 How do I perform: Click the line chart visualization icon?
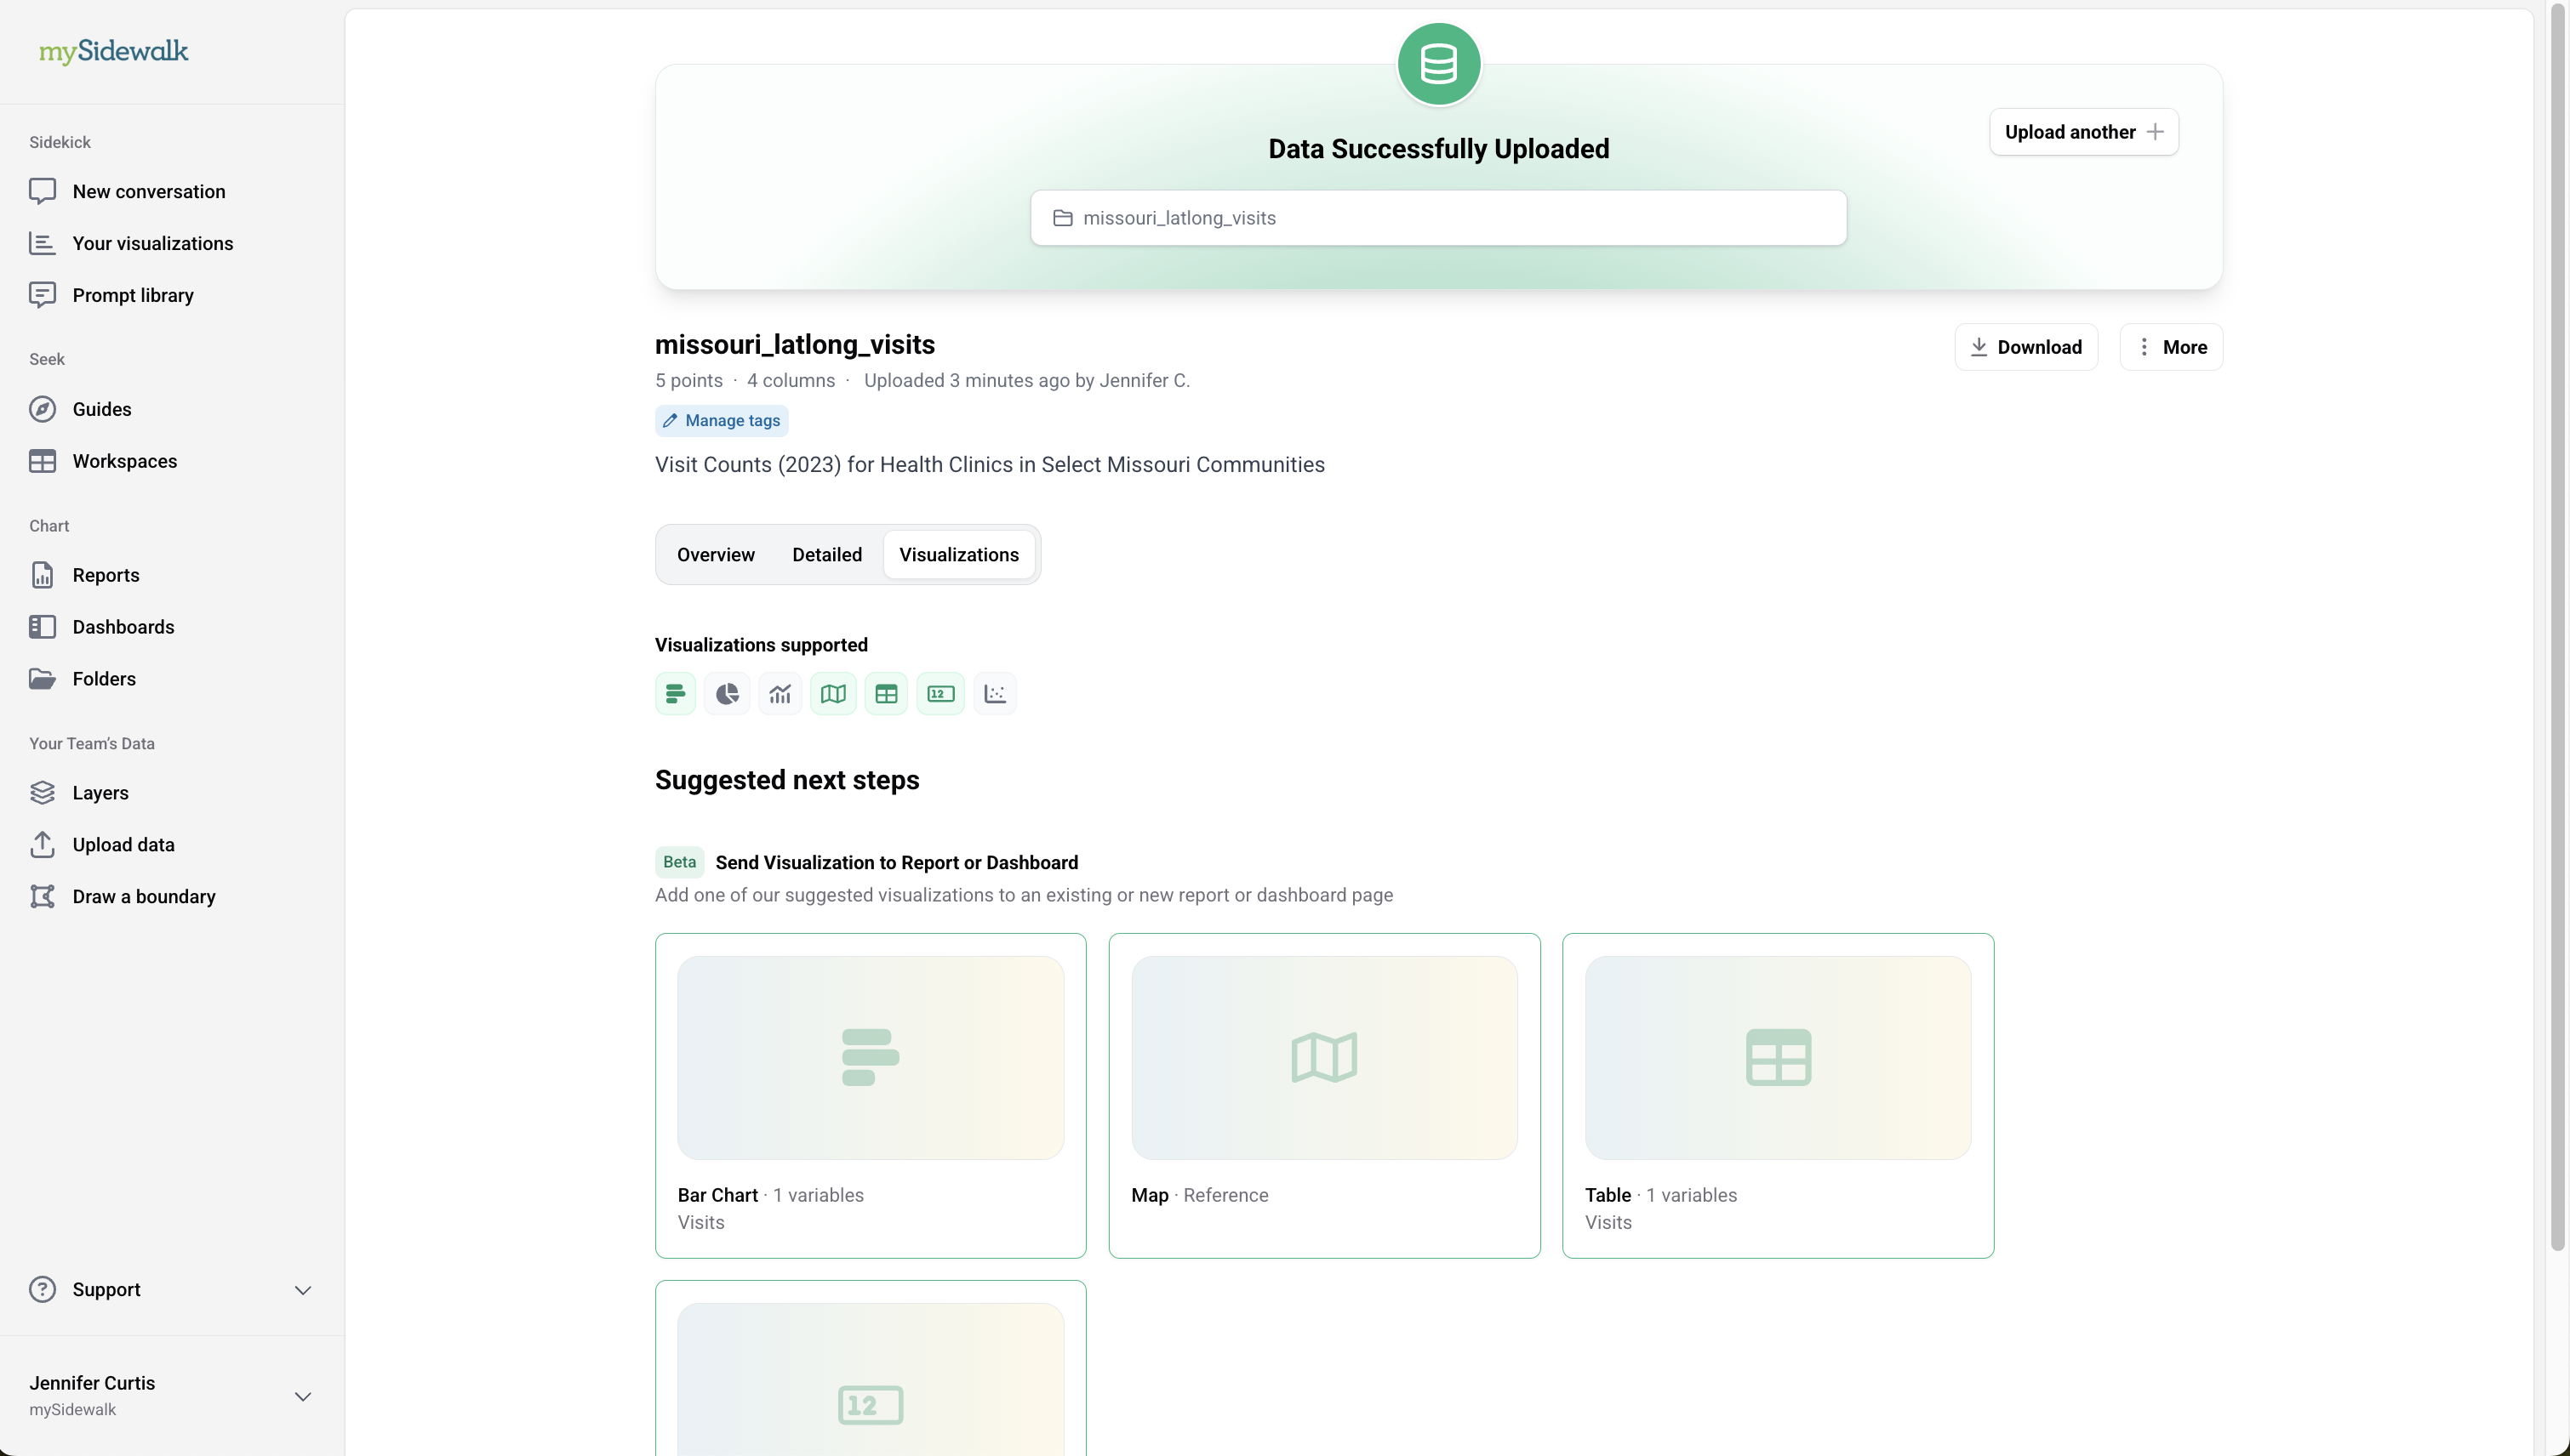click(x=780, y=694)
